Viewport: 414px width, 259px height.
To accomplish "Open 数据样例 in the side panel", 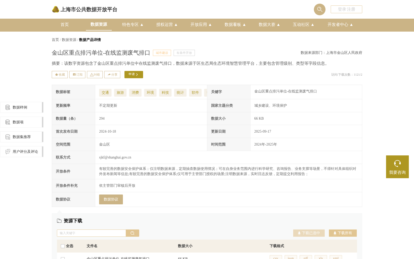I will [x=22, y=107].
